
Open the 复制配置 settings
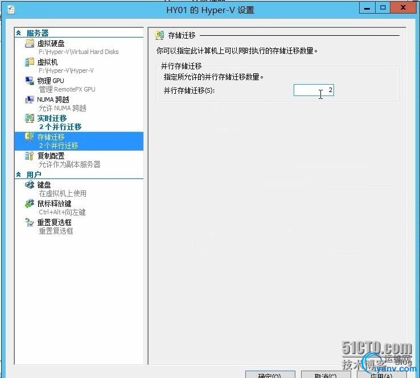tap(79, 160)
